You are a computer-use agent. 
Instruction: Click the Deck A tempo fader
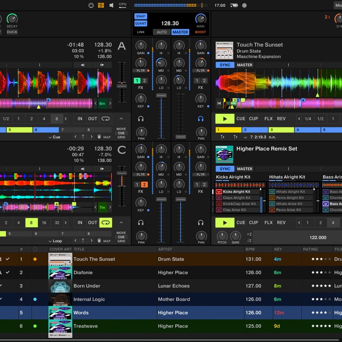click(122, 85)
